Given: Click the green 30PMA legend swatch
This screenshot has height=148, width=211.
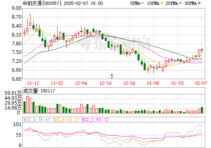Looking at the screenshot, I should pyautogui.click(x=199, y=3).
